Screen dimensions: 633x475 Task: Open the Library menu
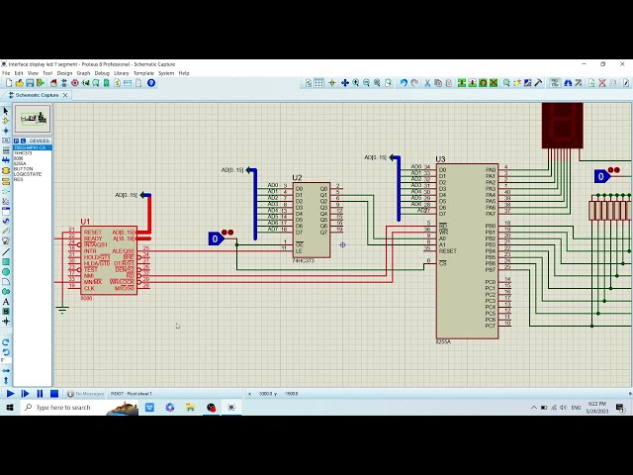121,73
